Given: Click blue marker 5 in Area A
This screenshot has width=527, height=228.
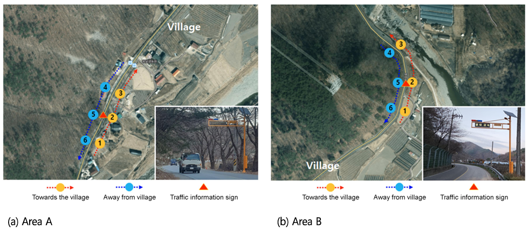Looking at the screenshot, I should click(93, 115).
